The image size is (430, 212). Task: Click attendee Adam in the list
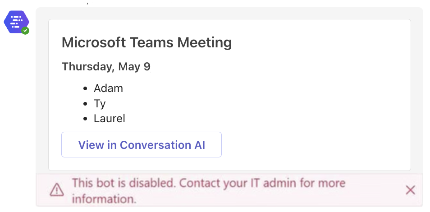[x=108, y=88]
